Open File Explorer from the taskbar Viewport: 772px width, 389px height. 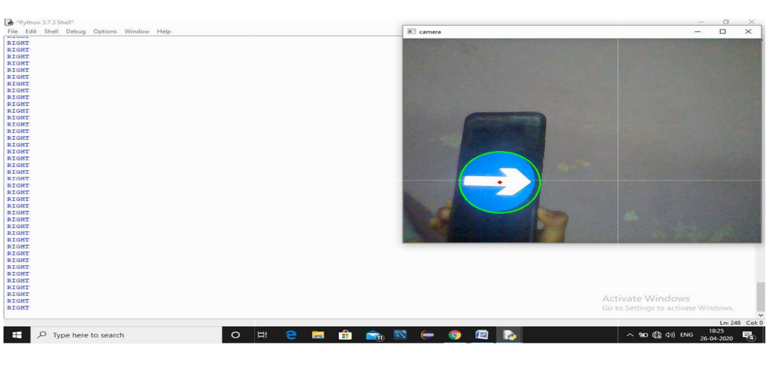(x=318, y=335)
